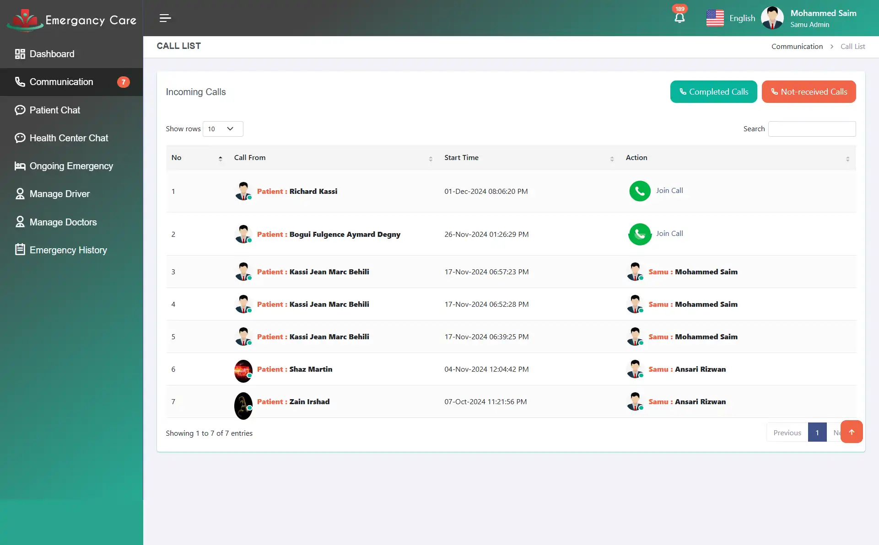Open the Show rows dropdown
879x545 pixels.
tap(222, 128)
